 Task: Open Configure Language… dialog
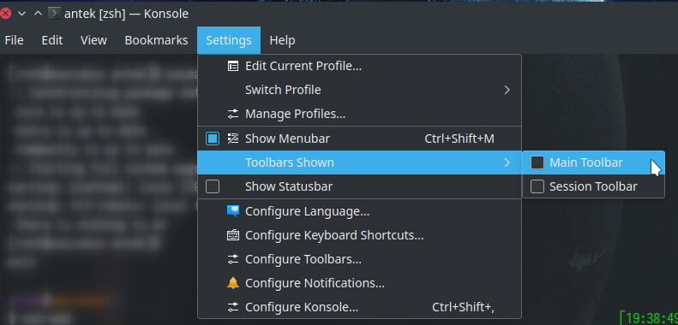coord(359,211)
